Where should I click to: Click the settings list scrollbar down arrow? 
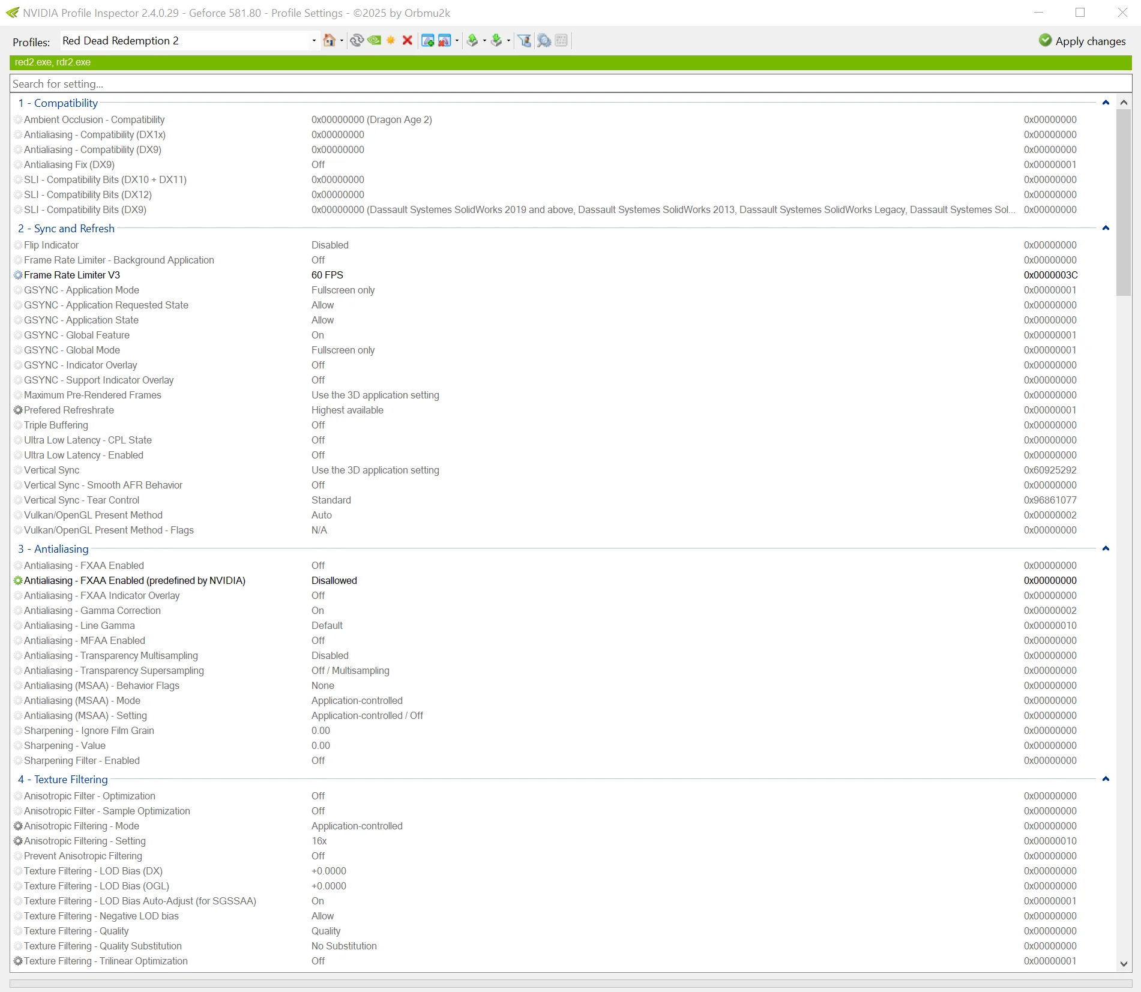coord(1124,964)
